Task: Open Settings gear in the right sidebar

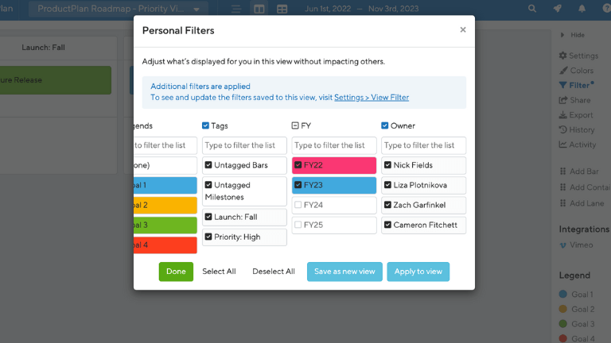Action: 578,56
